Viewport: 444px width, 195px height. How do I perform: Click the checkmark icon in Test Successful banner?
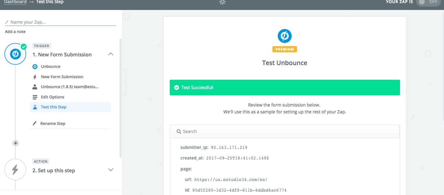click(x=176, y=88)
